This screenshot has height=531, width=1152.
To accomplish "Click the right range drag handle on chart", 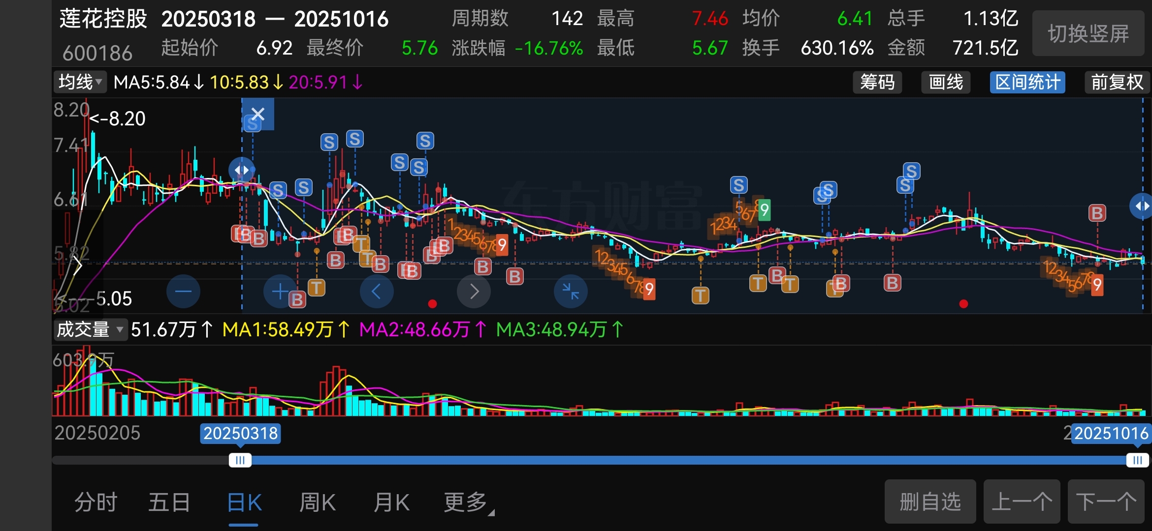I will point(1141,206).
